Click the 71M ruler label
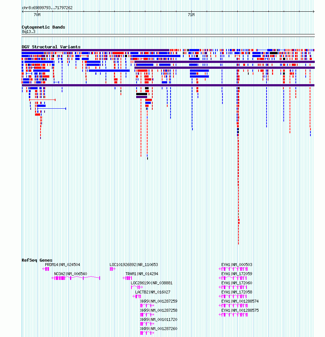 [191, 15]
